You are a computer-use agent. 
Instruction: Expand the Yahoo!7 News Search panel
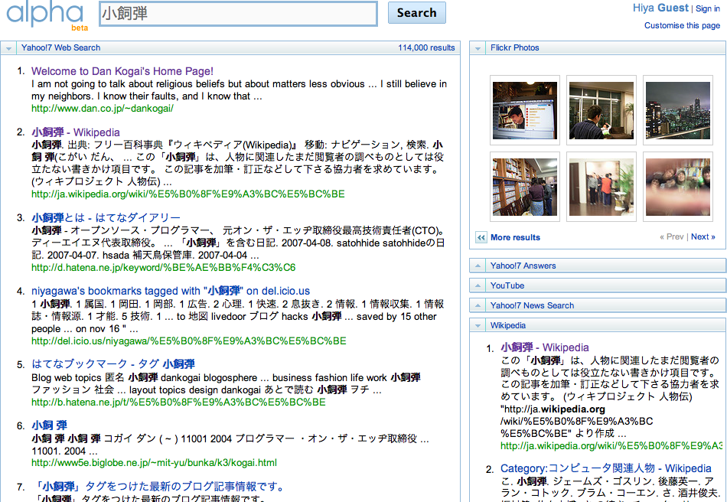478,305
